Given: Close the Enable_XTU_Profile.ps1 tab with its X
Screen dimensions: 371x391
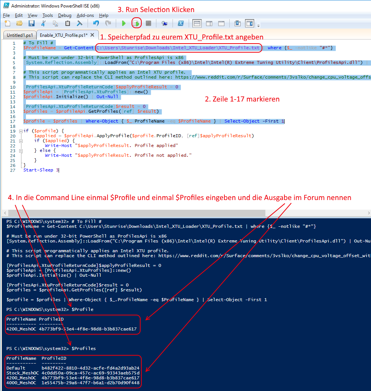Looking at the screenshot, I should 92,35.
